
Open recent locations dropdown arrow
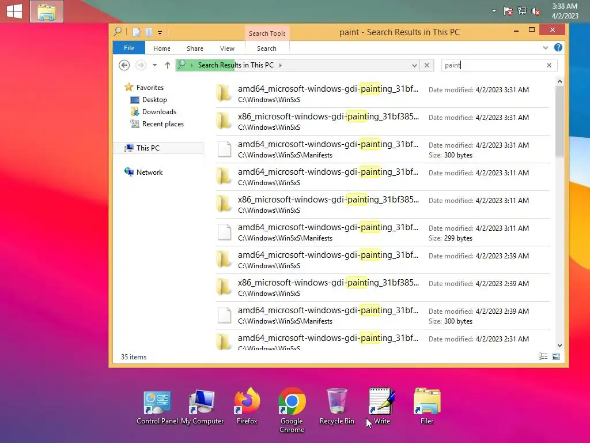point(154,65)
